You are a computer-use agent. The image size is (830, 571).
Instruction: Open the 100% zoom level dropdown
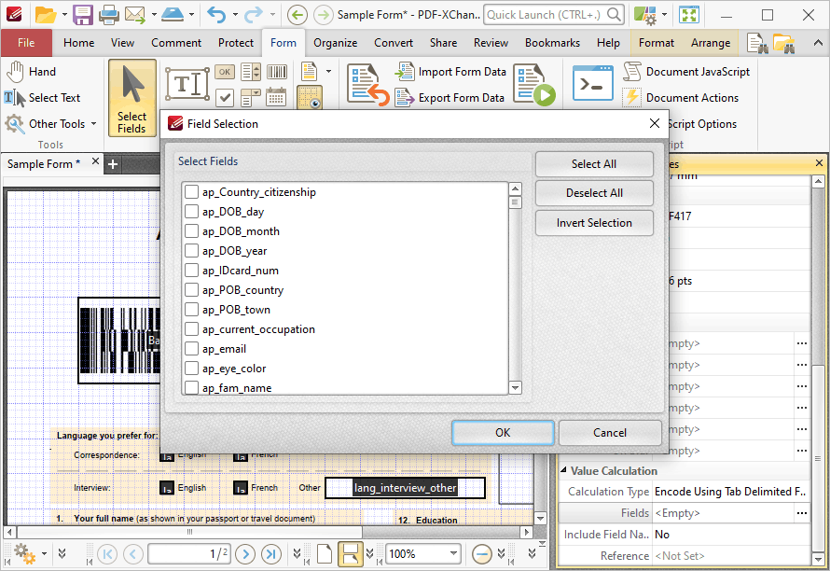coord(453,553)
